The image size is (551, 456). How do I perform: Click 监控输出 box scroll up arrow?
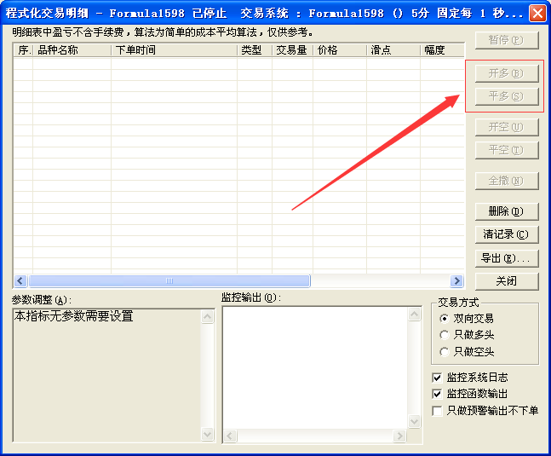click(415, 314)
